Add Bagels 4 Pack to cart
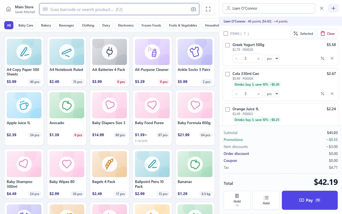Screen dimensions: 342x214 (110, 174)
